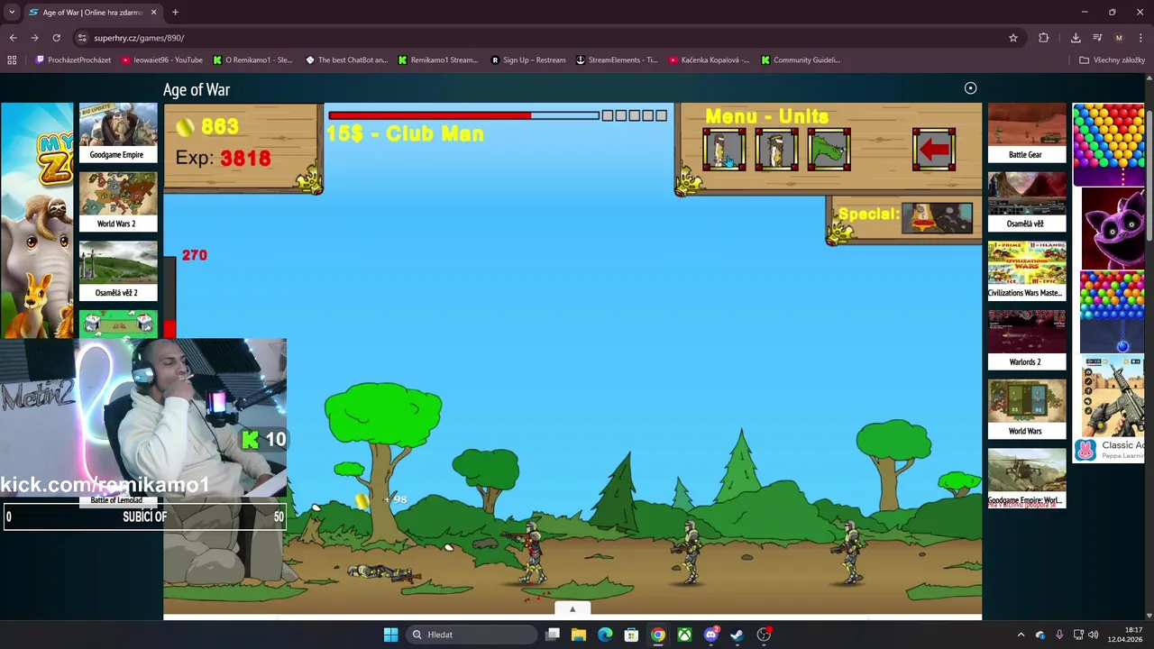Open Osamělá věž 2 game thumbnail
The height and width of the screenshot is (649, 1154).
117,270
